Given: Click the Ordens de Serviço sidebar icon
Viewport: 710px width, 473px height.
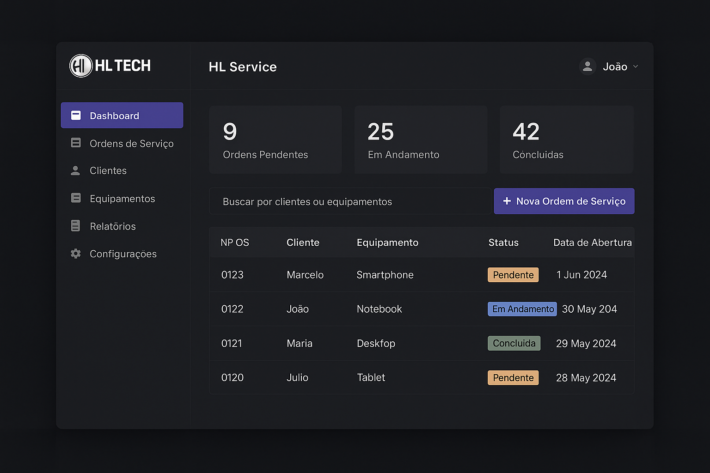Looking at the screenshot, I should tap(76, 143).
